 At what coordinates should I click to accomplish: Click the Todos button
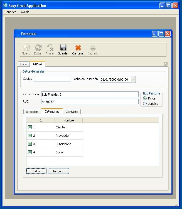click(x=36, y=171)
